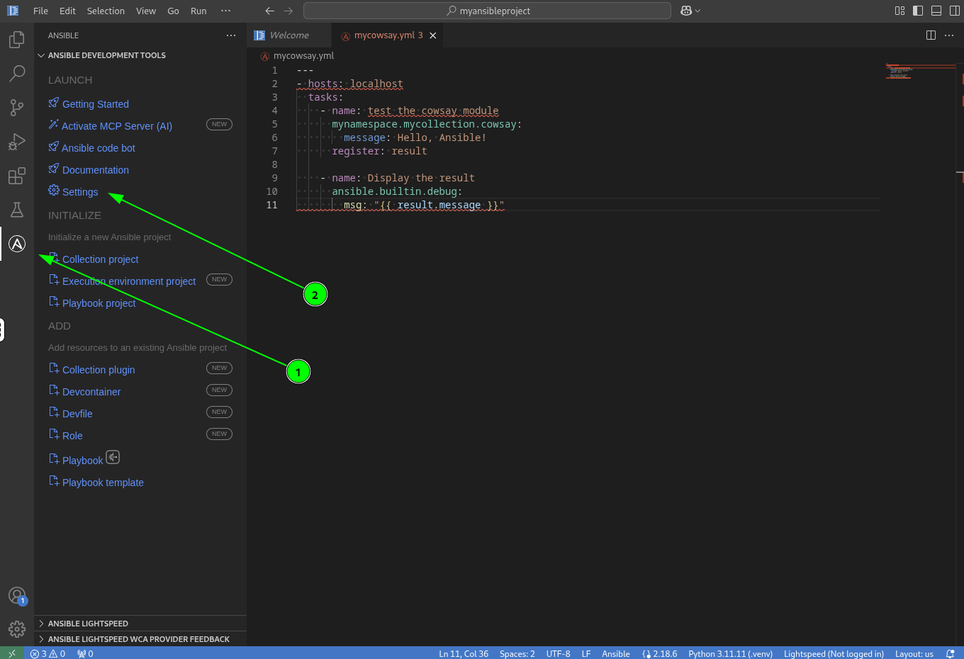This screenshot has height=659, width=964.
Task: Click the customize layout icon
Action: point(900,11)
